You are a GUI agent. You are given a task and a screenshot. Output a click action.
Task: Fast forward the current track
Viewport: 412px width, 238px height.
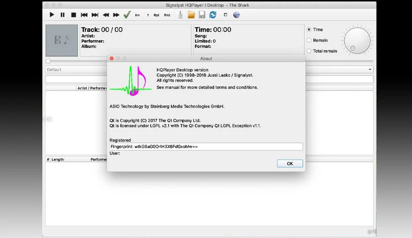pos(116,15)
